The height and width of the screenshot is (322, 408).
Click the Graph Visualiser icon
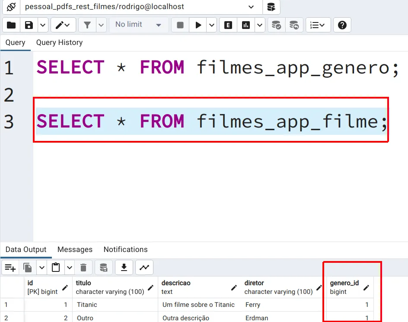(x=144, y=268)
